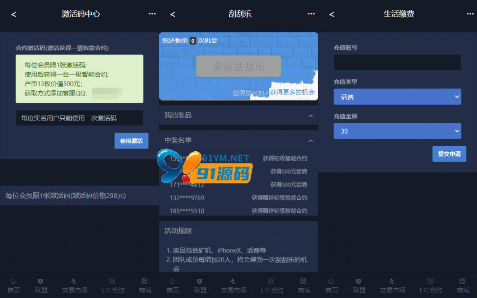477x298 pixels.
Task: Tap 交易市场 icon in 生活缴费 screen
Action: click(392, 281)
